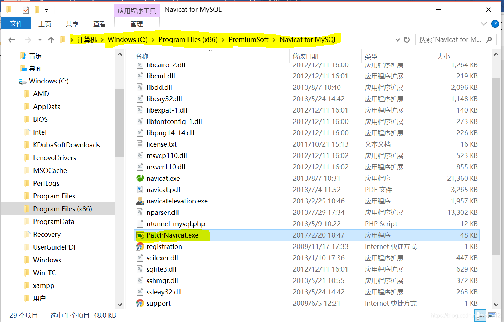
Task: Open the 文件 file menu tab
Action: (x=16, y=23)
